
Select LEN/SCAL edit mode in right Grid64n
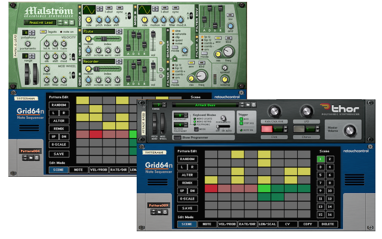[x=267, y=224]
